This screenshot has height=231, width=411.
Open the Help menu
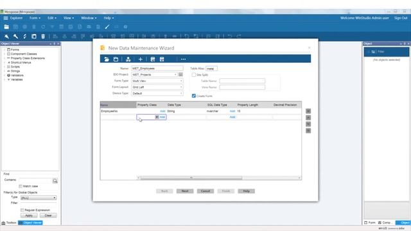[109, 18]
